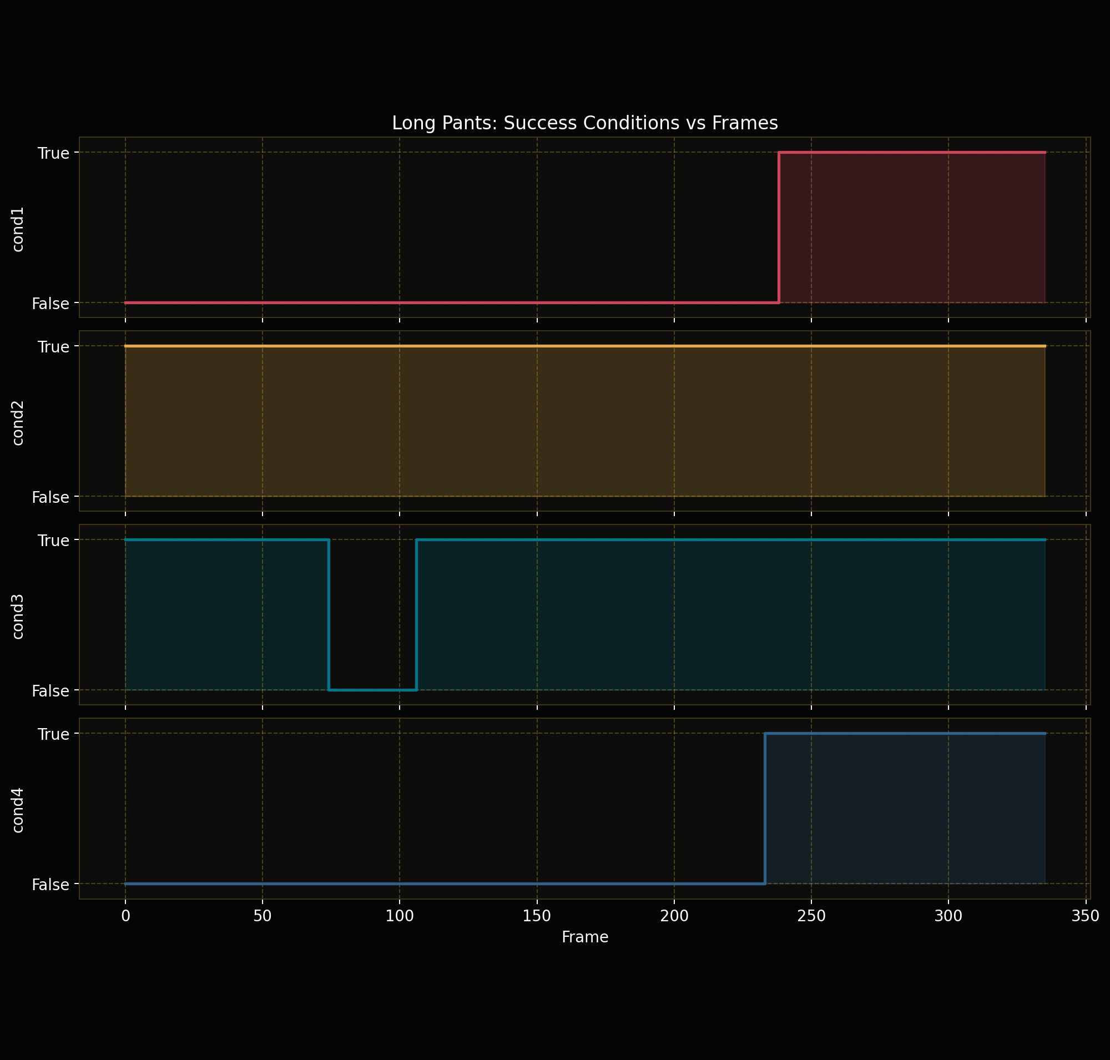Click the title "Long Pants: Success Conditions vs Frames"

(584, 123)
